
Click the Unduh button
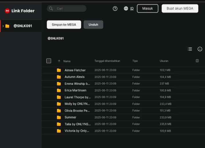tap(93, 25)
